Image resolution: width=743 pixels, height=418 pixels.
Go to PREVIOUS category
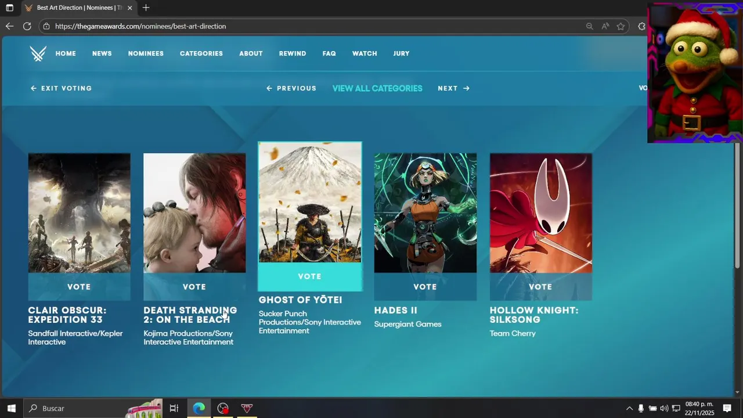291,88
